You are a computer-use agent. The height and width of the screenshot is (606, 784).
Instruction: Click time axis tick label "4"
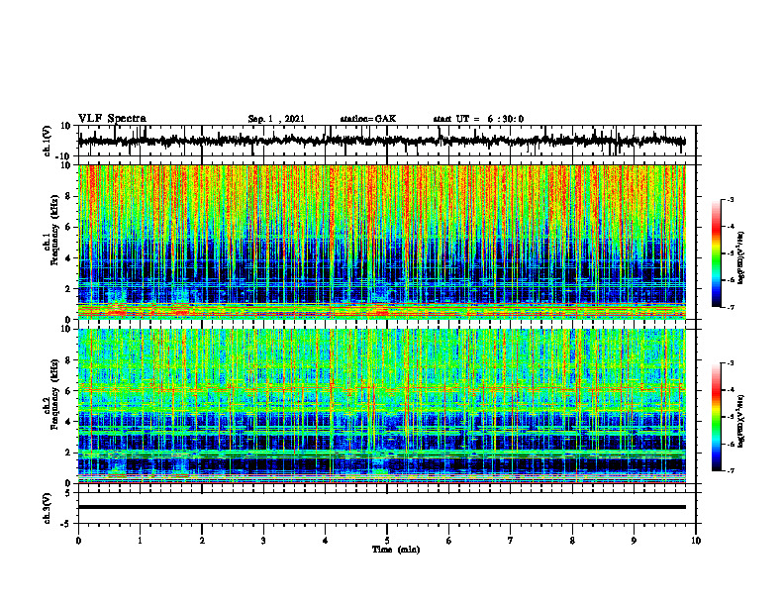click(x=326, y=541)
